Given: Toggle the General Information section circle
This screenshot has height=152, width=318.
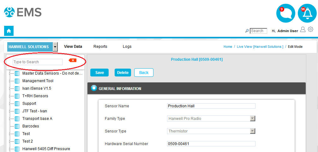Looking at the screenshot, I should coord(94,88).
